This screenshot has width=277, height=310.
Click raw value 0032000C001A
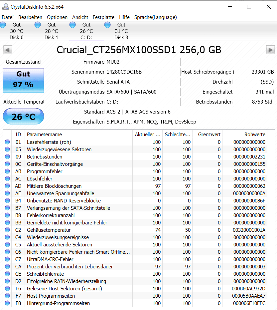[249, 230]
